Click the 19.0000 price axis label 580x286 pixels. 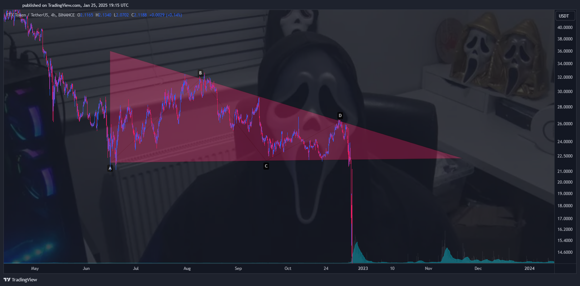click(x=565, y=194)
